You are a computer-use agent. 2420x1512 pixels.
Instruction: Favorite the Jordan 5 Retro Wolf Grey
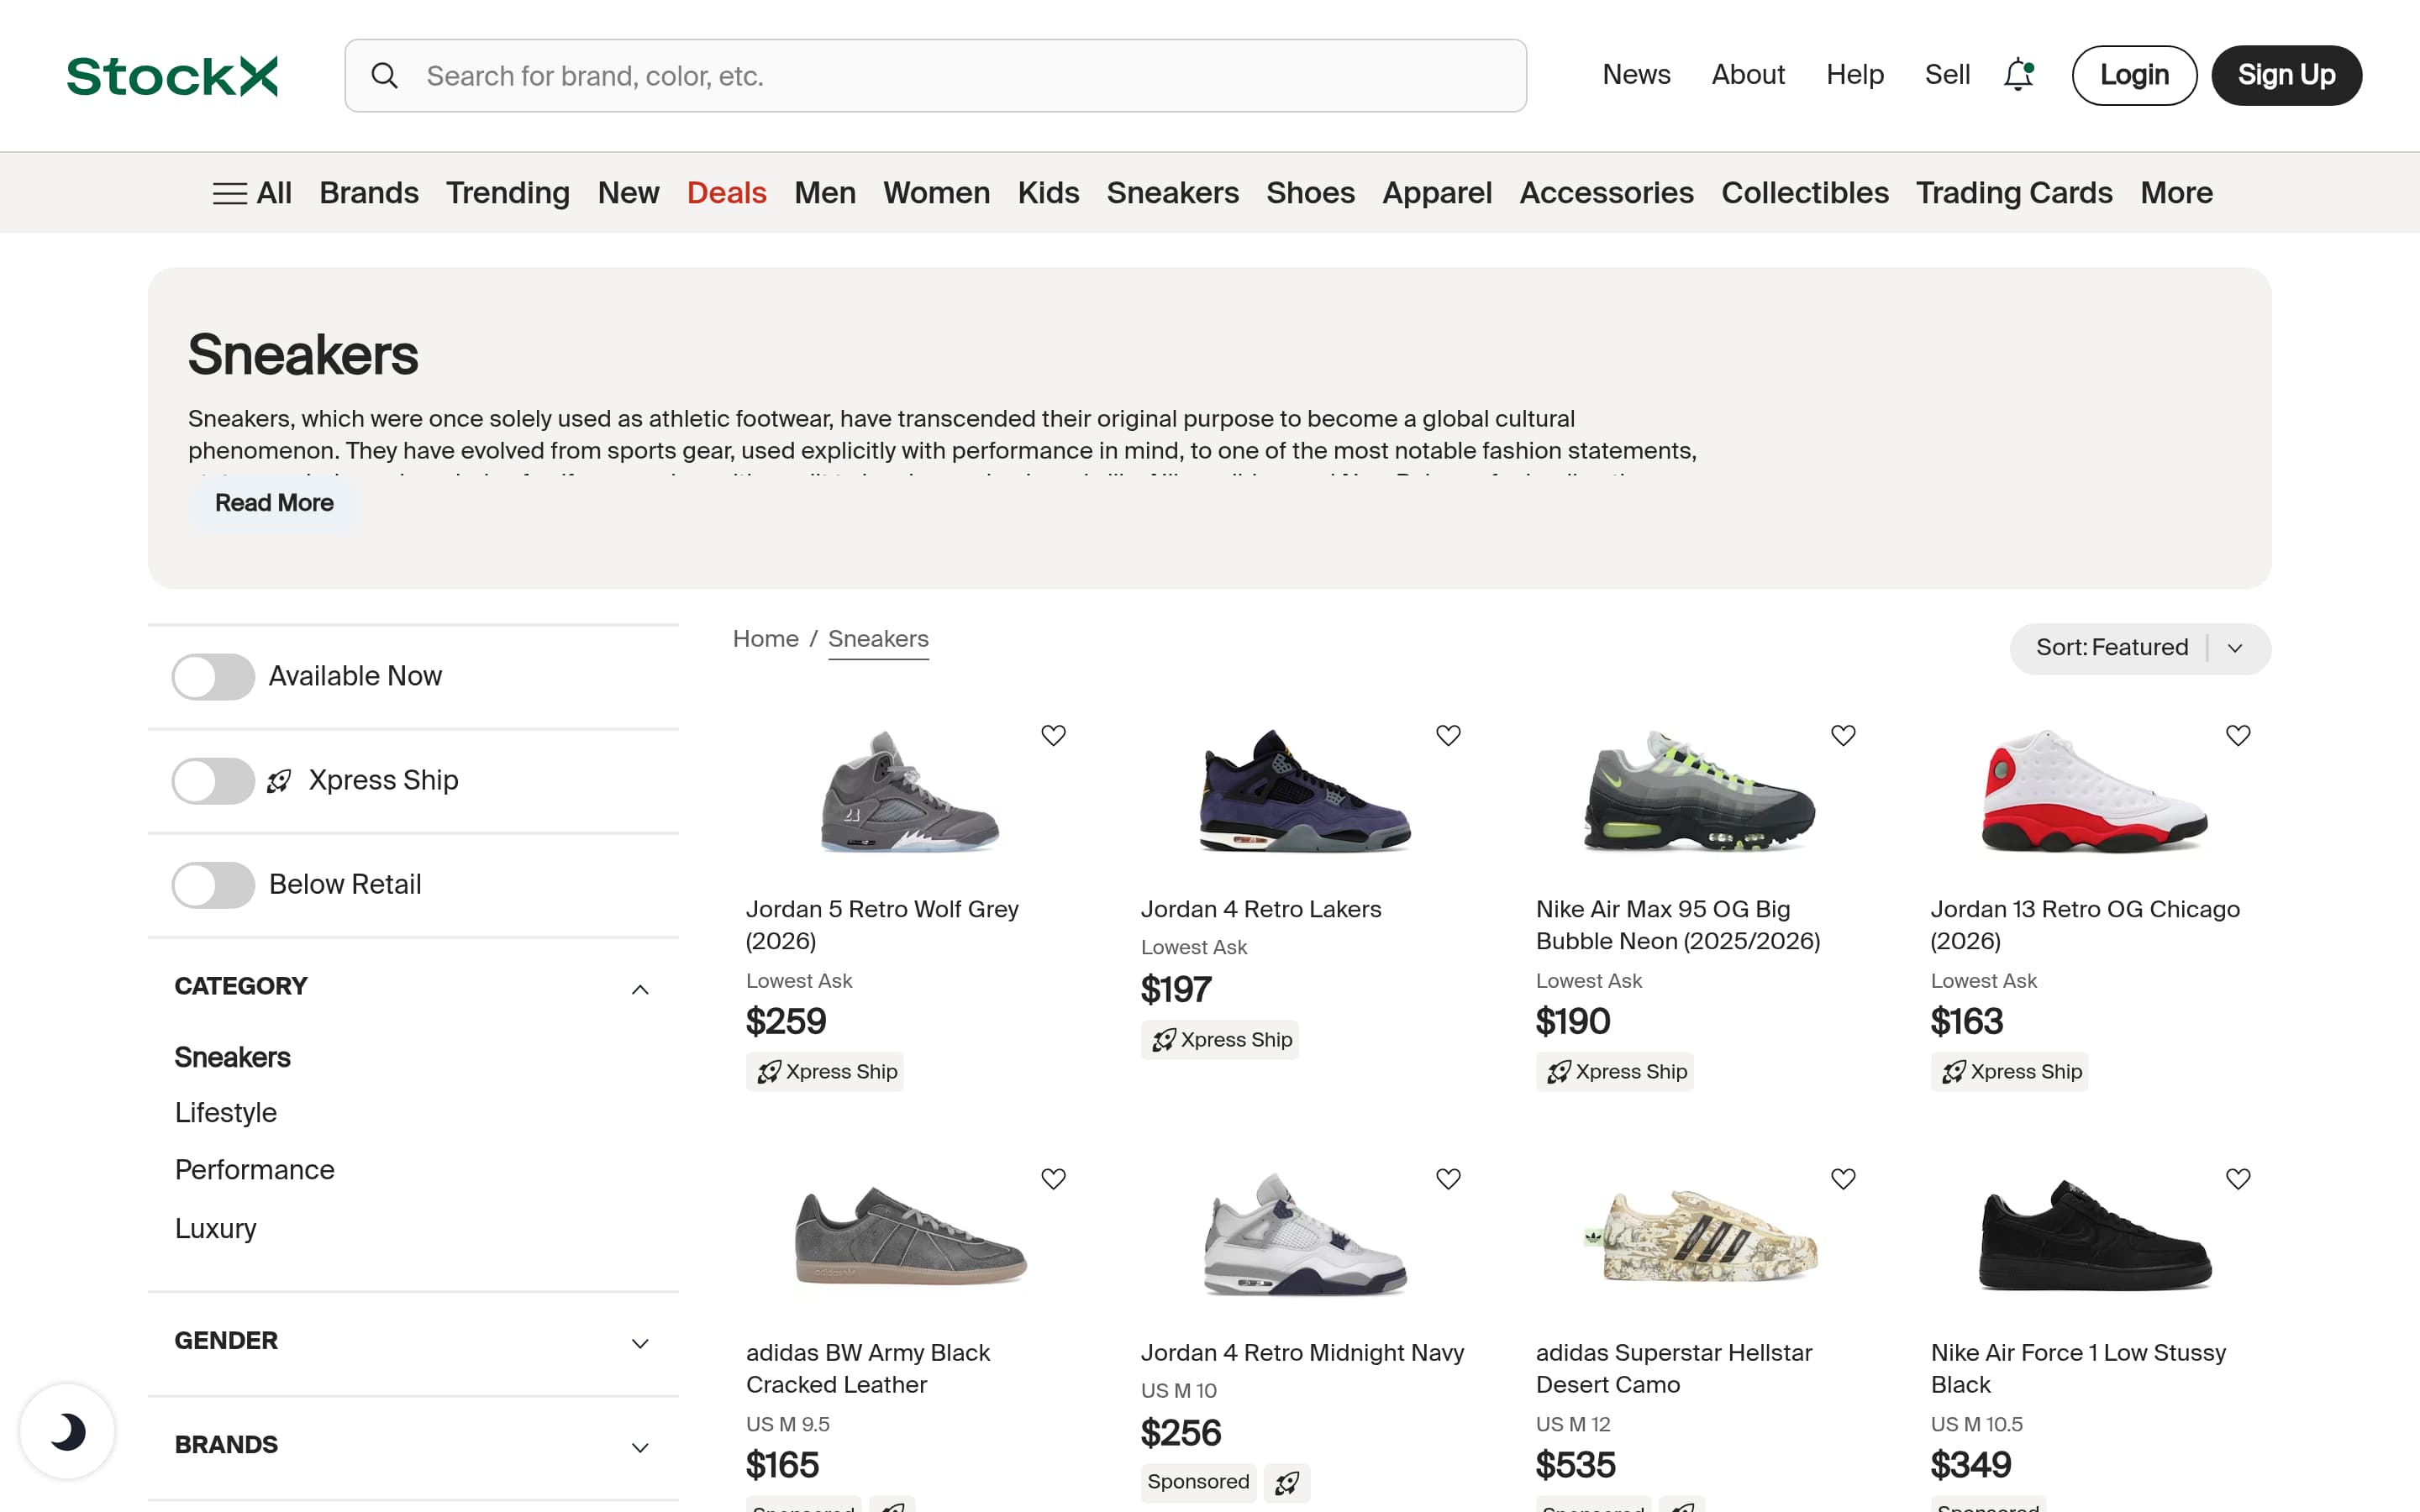pos(1054,735)
